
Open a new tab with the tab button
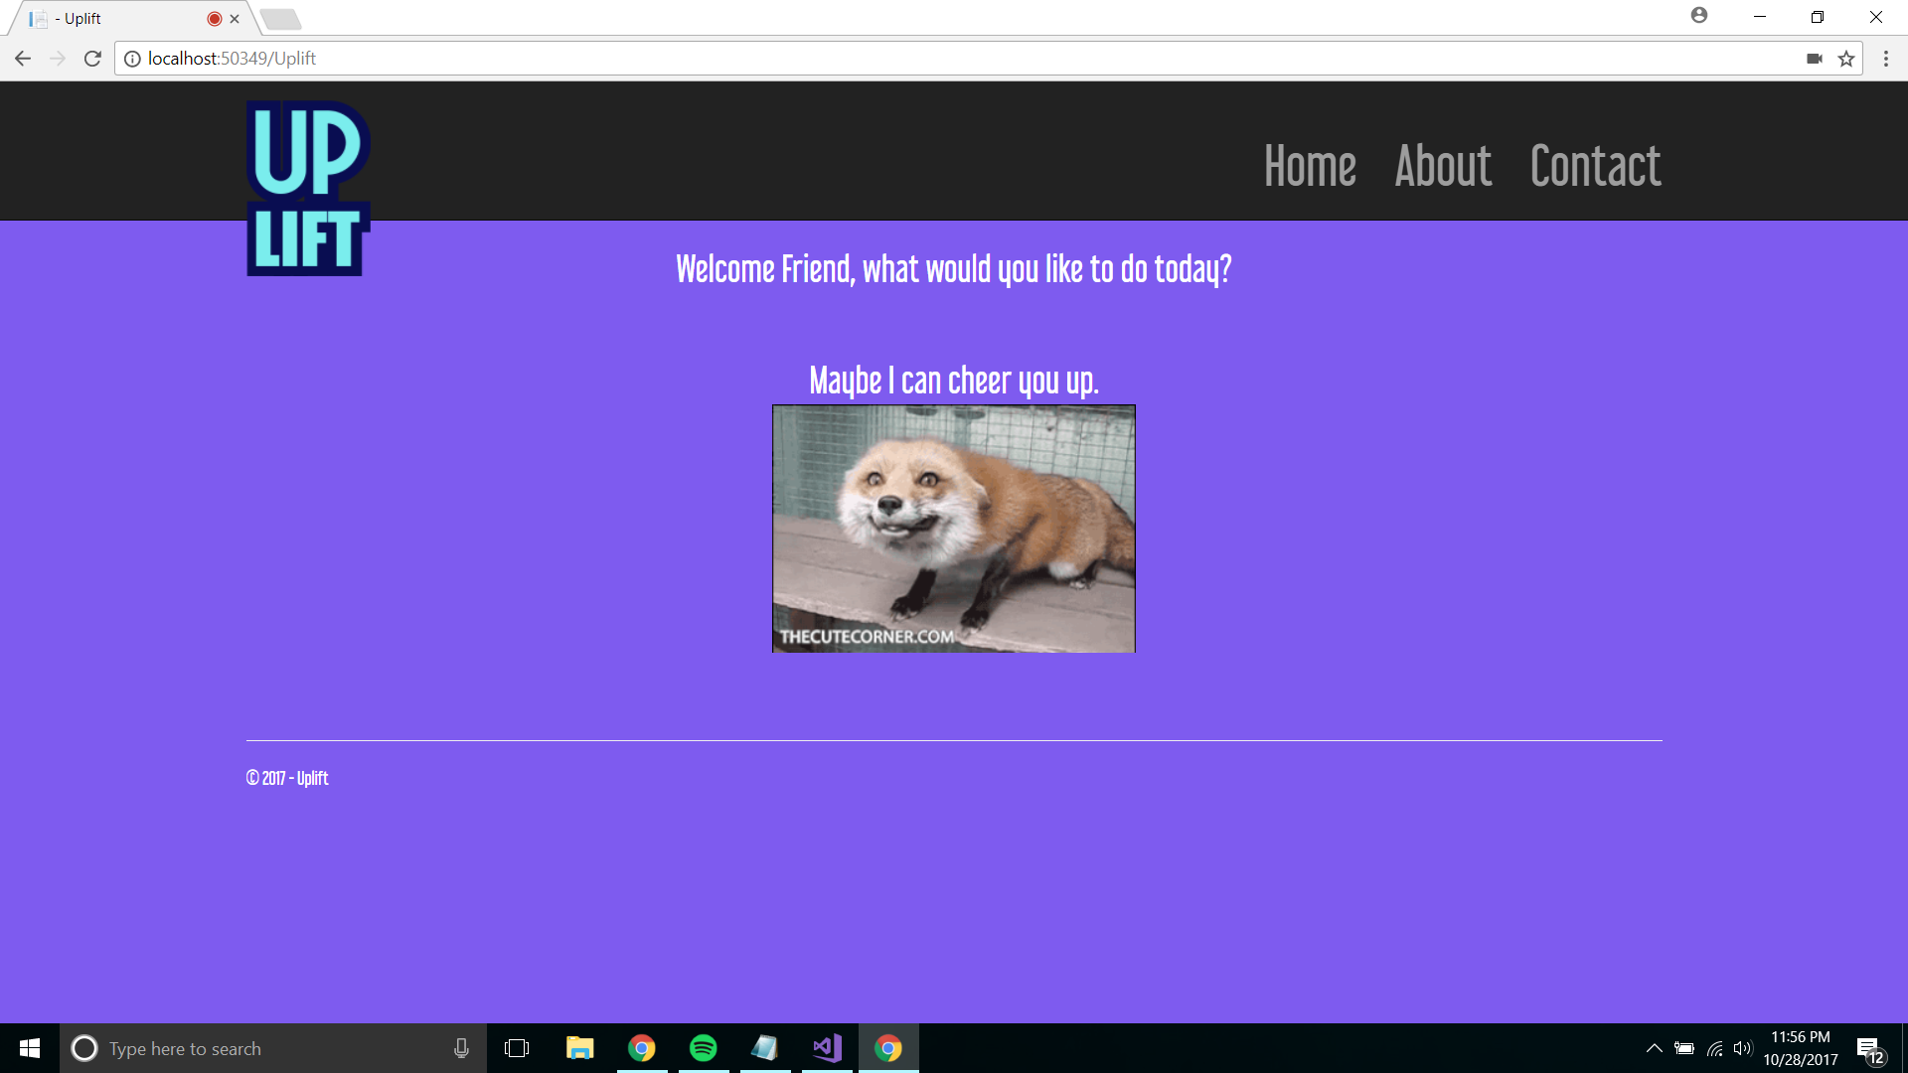tap(280, 19)
